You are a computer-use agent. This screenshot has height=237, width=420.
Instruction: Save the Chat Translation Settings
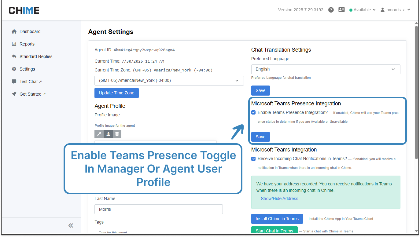click(x=260, y=90)
